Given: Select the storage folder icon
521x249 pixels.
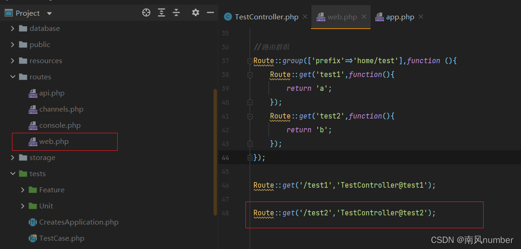Looking at the screenshot, I should coord(23,158).
